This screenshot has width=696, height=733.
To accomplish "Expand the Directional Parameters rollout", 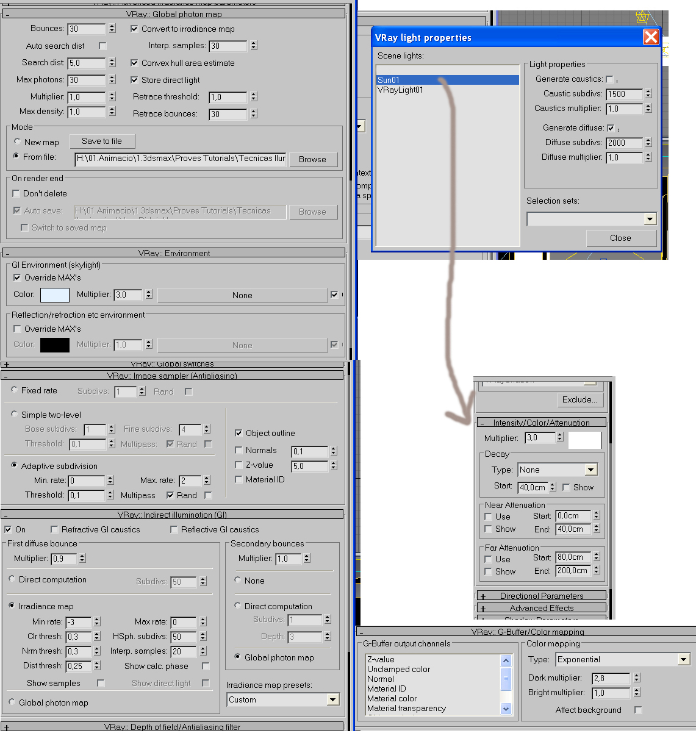I will (x=541, y=596).
